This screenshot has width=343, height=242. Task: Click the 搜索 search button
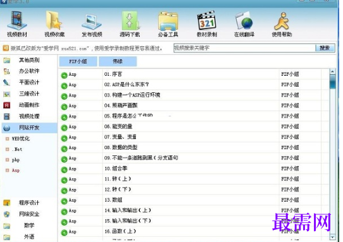click(x=325, y=48)
